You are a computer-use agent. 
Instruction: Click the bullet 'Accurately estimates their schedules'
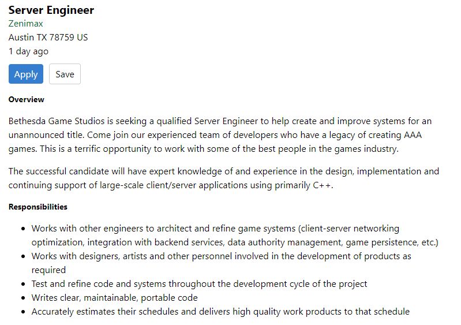click(220, 312)
